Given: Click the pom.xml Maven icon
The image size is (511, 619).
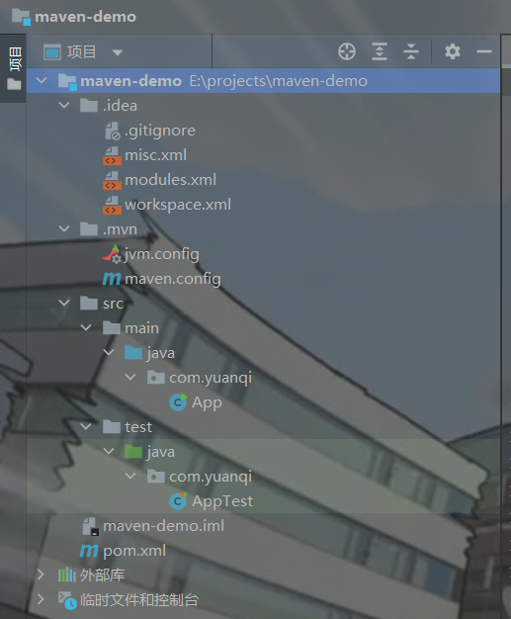Looking at the screenshot, I should (89, 551).
